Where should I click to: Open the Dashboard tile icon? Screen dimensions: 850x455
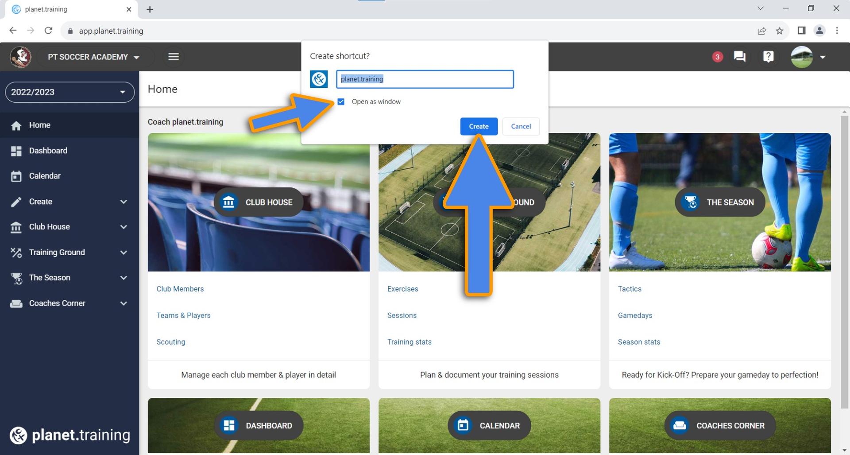tap(229, 425)
